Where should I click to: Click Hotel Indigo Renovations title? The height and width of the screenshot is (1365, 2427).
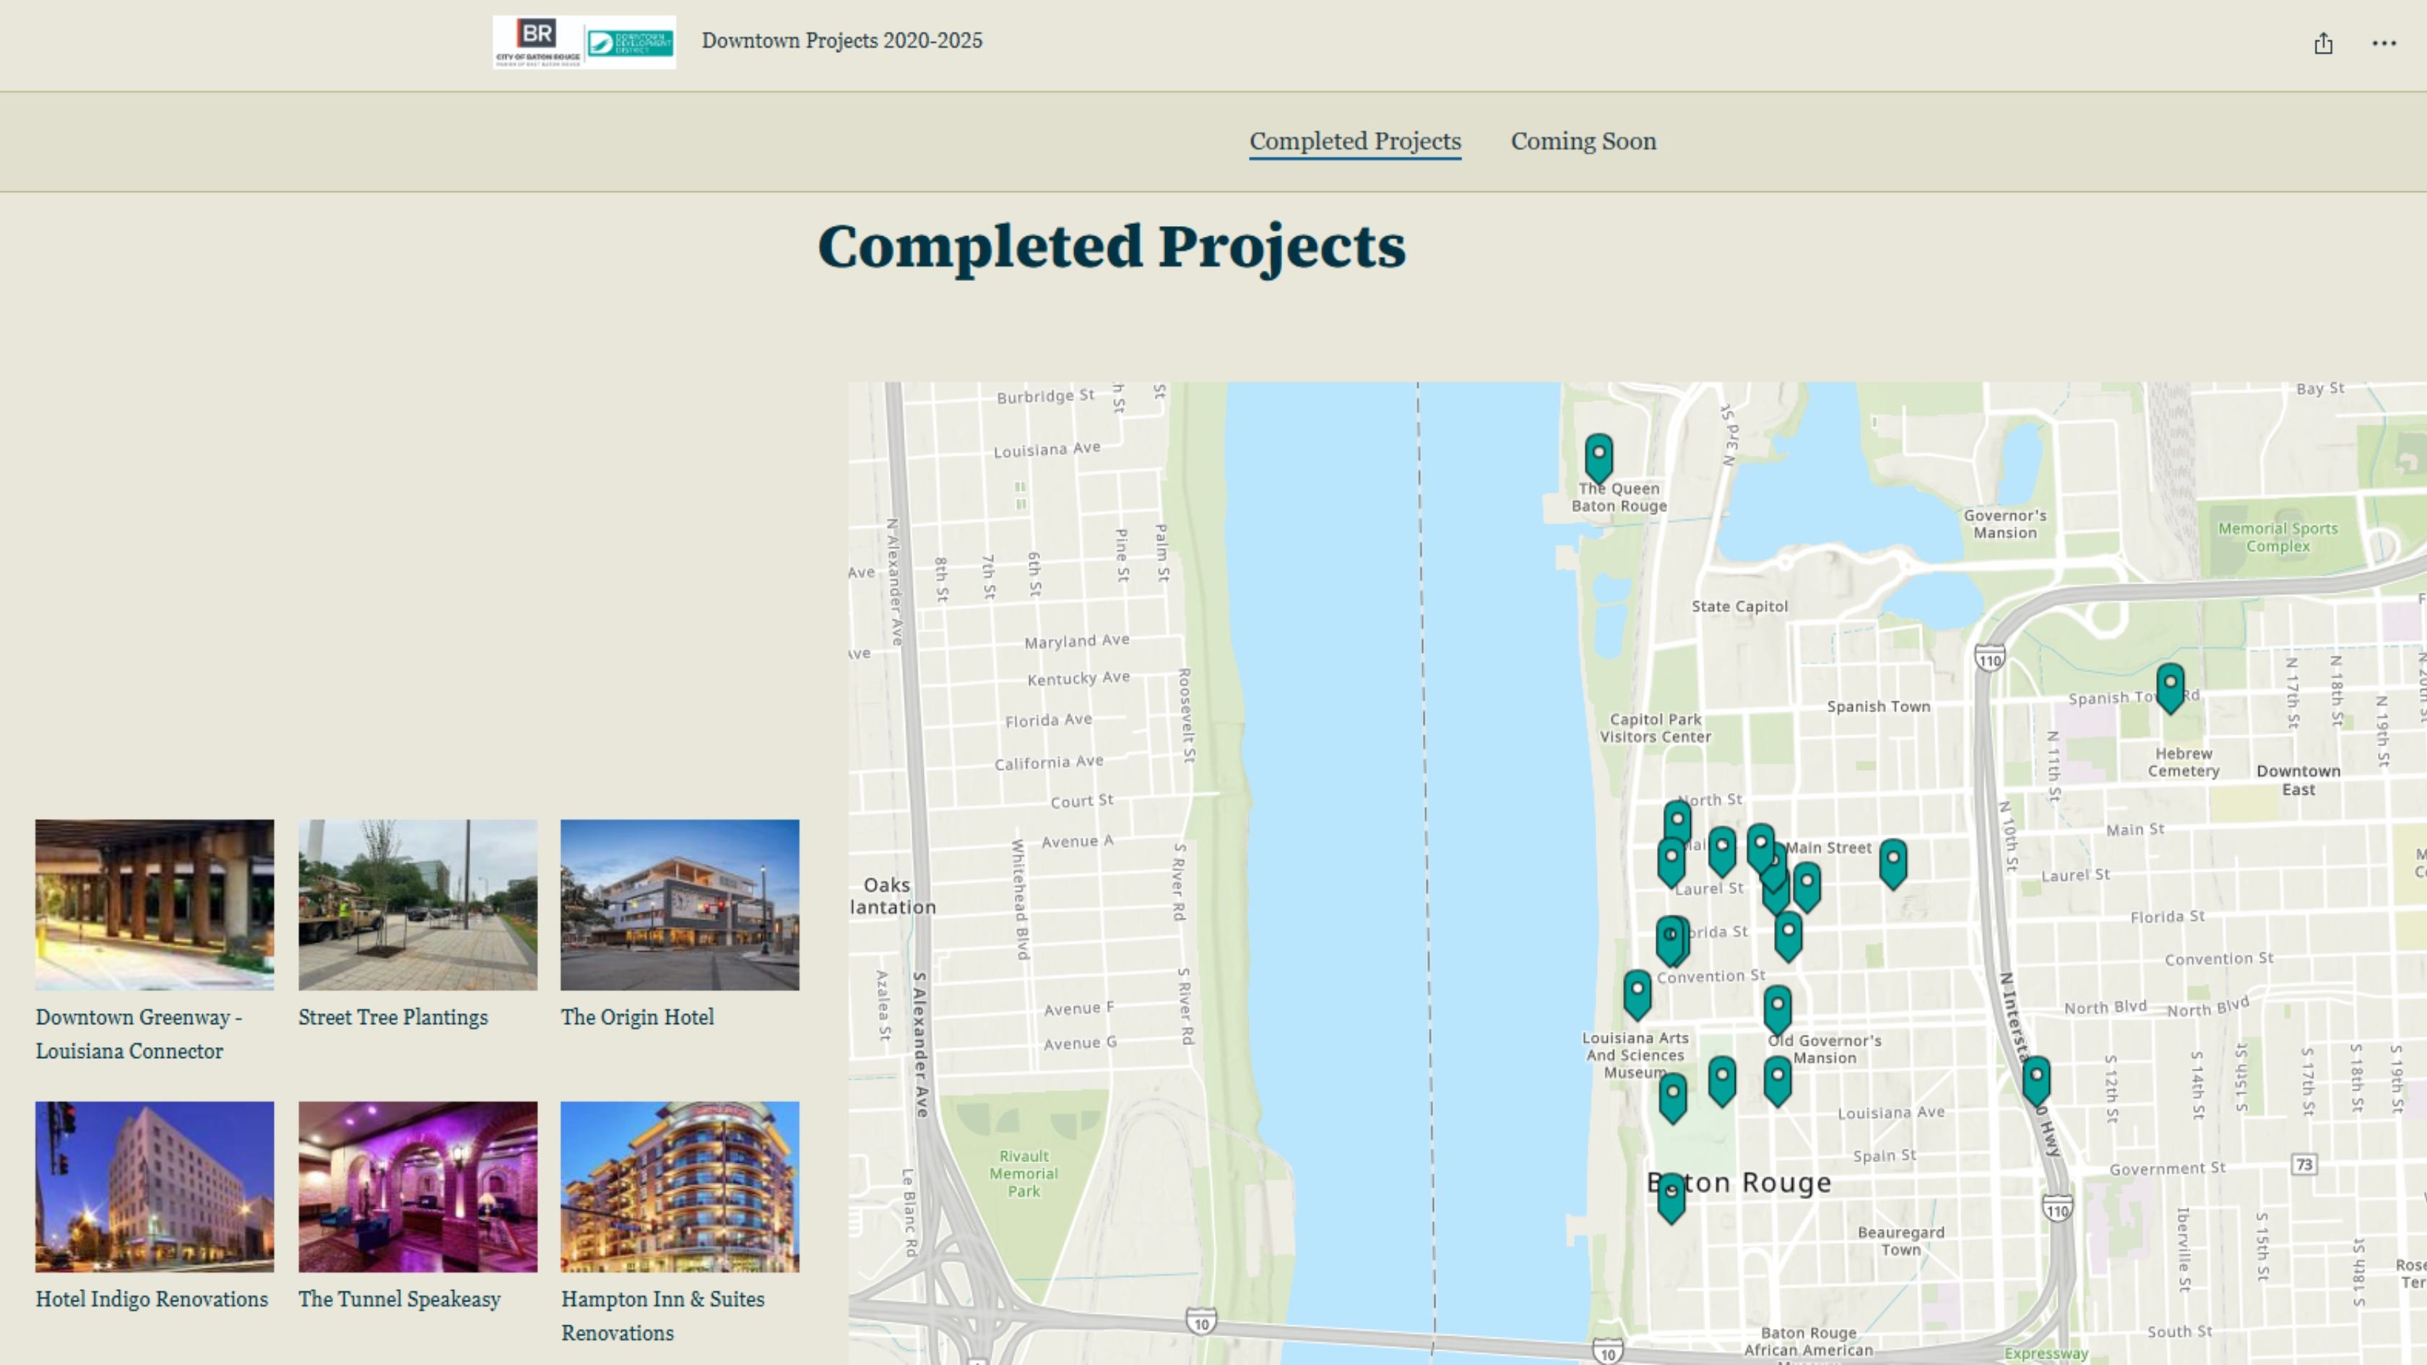click(x=152, y=1299)
